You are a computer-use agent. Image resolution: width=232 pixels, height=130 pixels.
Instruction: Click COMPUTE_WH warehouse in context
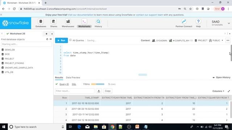click(x=181, y=40)
